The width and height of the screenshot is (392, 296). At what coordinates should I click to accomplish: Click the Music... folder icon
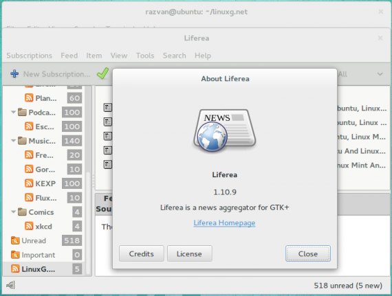(x=22, y=141)
